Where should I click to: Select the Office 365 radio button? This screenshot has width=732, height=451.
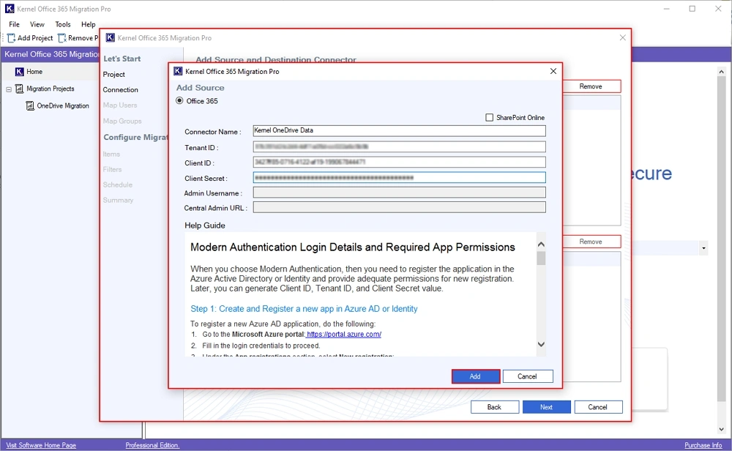tap(179, 101)
